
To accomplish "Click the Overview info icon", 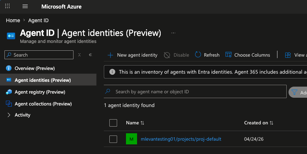I will (x=8, y=68).
